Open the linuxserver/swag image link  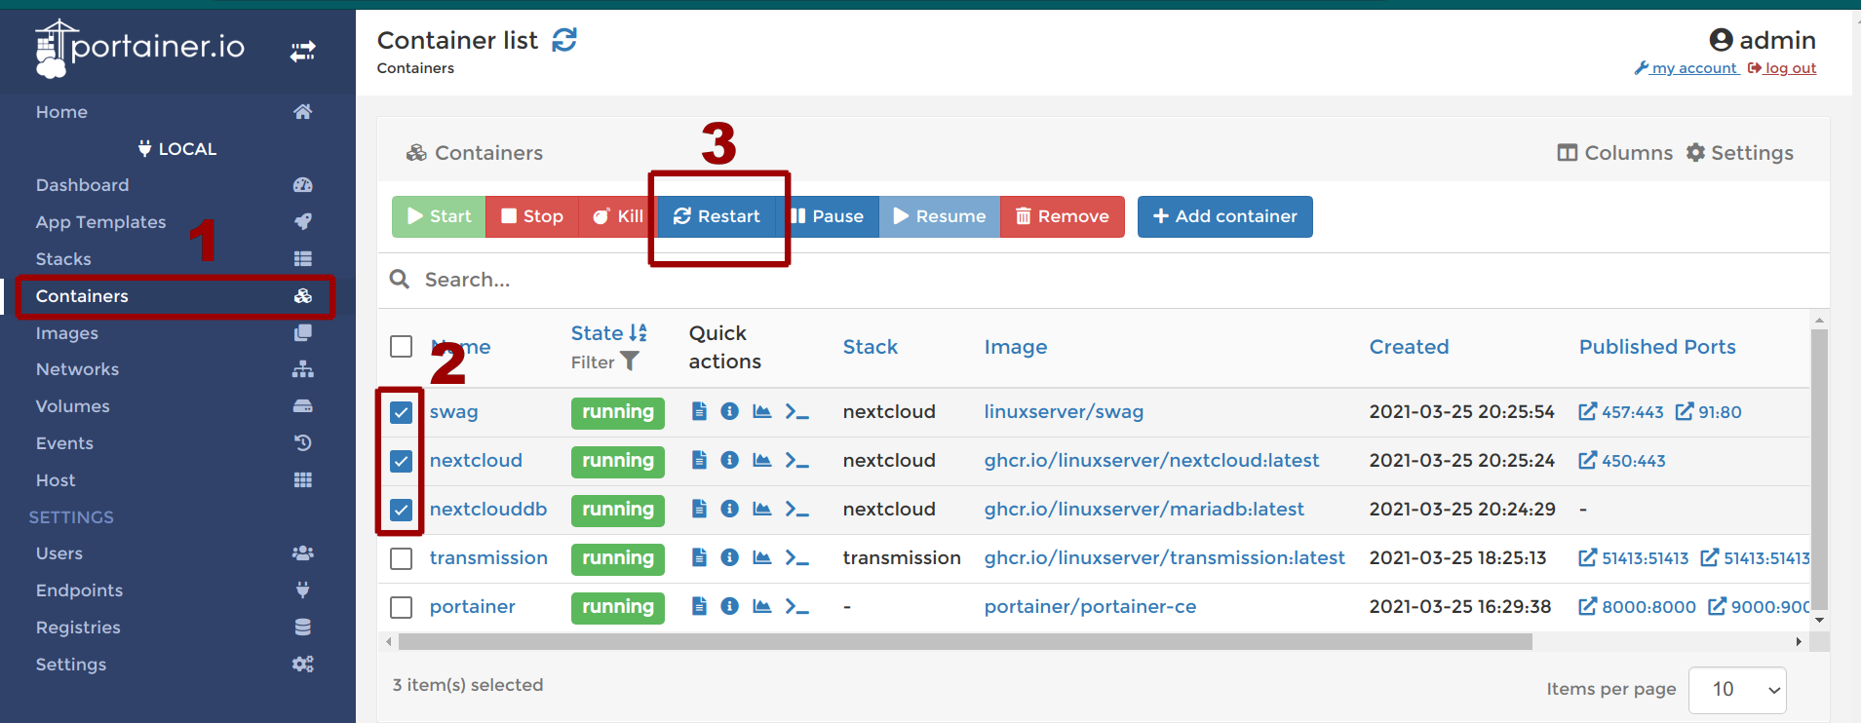coord(1064,411)
